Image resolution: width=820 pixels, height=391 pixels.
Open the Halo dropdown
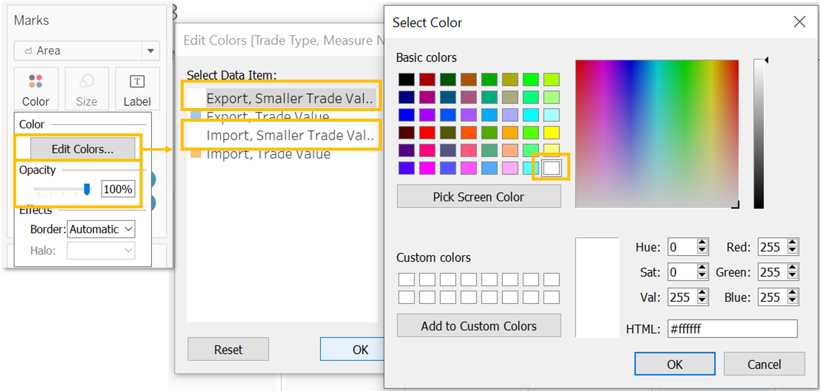tap(101, 251)
